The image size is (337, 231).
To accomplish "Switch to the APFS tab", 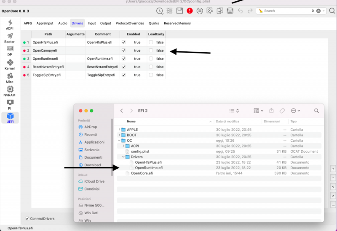I will pos(28,23).
